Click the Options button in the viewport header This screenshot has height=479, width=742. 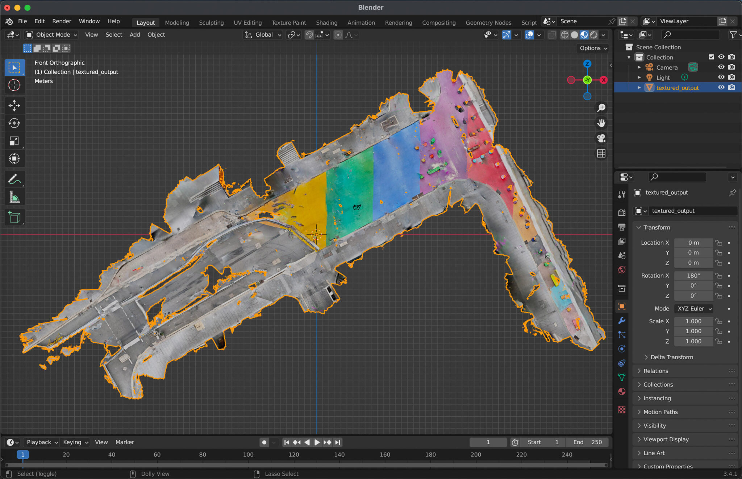click(x=591, y=48)
